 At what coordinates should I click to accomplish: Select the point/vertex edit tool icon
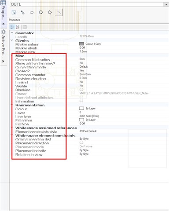pos(22,12)
